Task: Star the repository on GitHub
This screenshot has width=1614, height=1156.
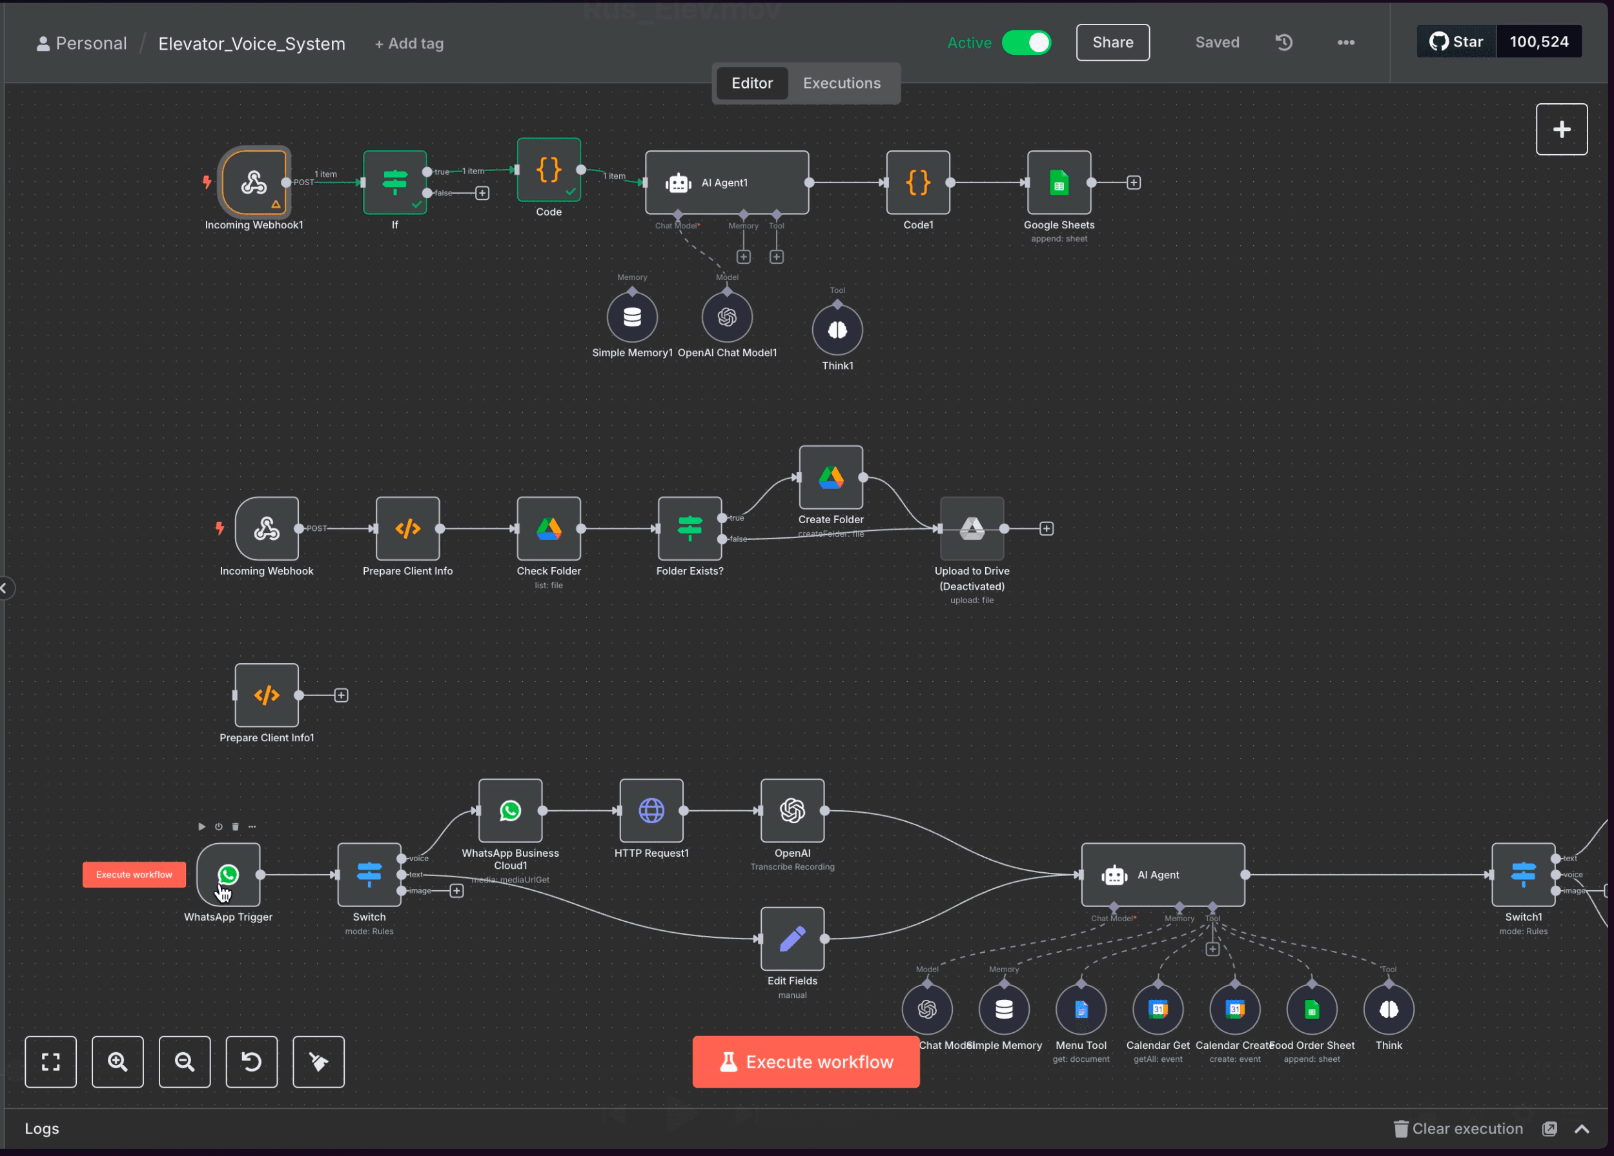Action: (x=1455, y=41)
